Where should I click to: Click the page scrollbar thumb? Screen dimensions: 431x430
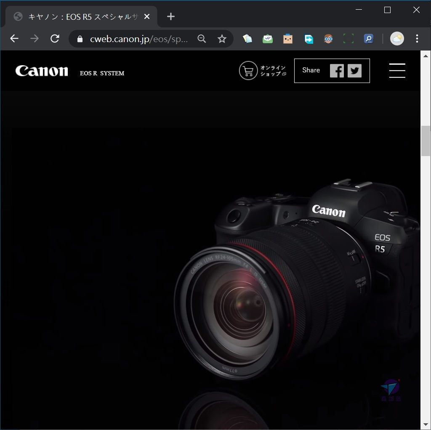point(426,141)
